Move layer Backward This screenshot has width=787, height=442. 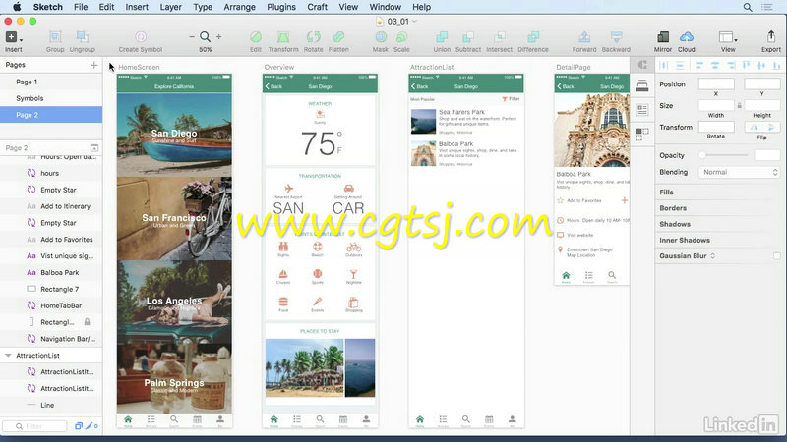[616, 37]
